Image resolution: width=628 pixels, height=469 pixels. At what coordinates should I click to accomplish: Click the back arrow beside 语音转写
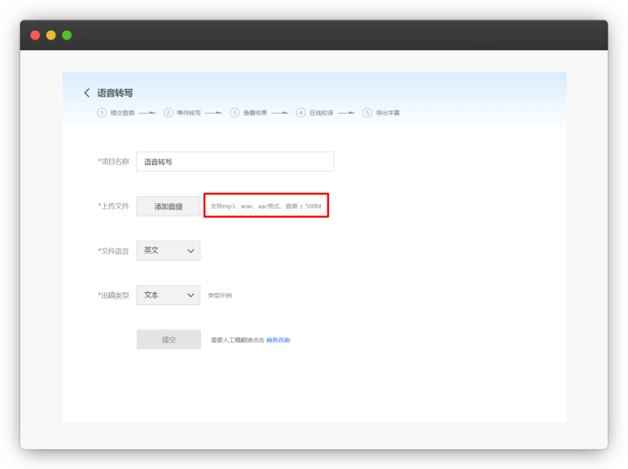[87, 93]
